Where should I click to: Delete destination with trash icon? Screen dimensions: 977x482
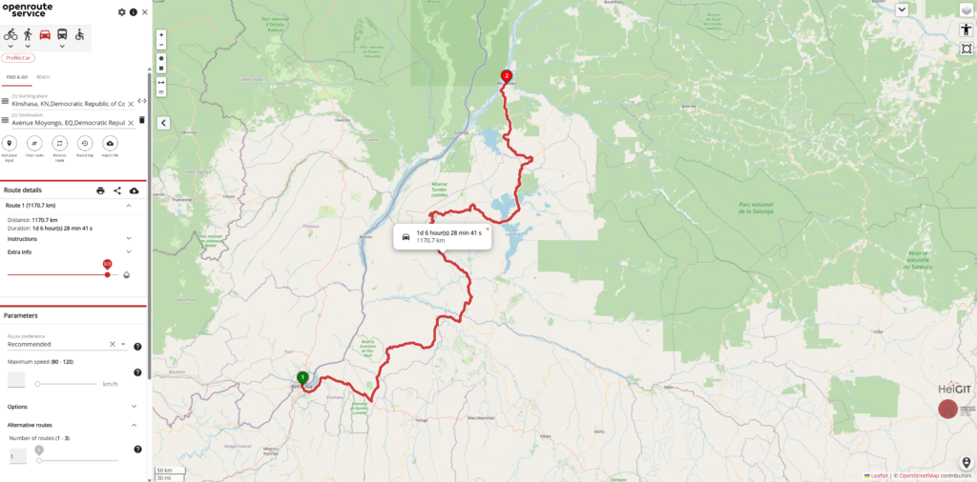141,120
